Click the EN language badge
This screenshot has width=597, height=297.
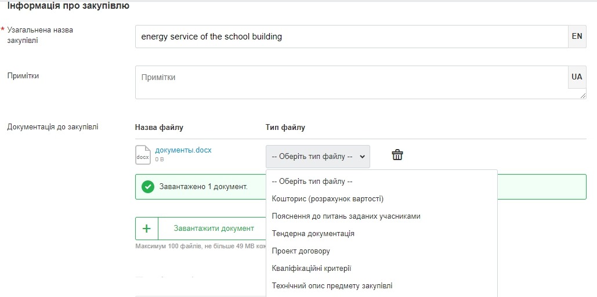pyautogui.click(x=577, y=36)
